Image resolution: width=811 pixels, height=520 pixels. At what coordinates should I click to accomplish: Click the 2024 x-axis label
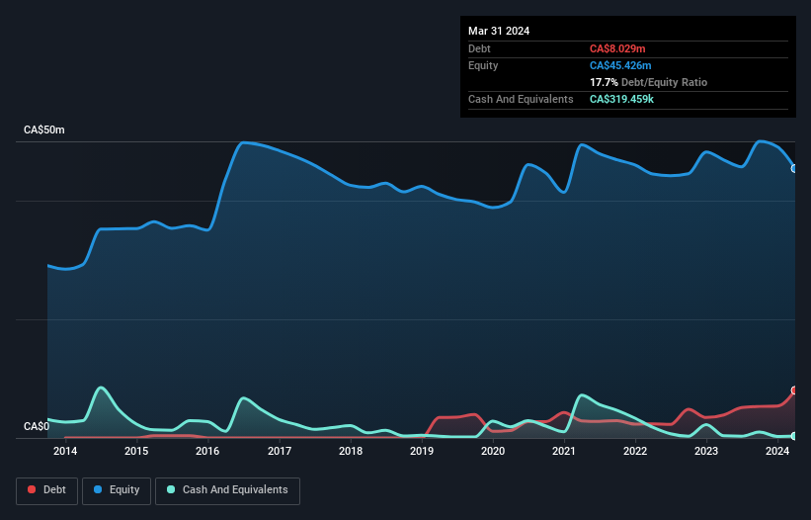pos(777,451)
